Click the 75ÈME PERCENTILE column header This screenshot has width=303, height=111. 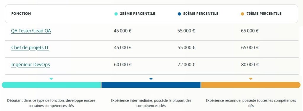[x=264, y=14]
